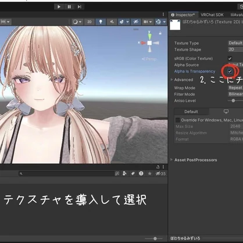The width and height of the screenshot is (243, 243).
Task: Toggle hidden packages visibility count 35
Action: click(x=161, y=174)
